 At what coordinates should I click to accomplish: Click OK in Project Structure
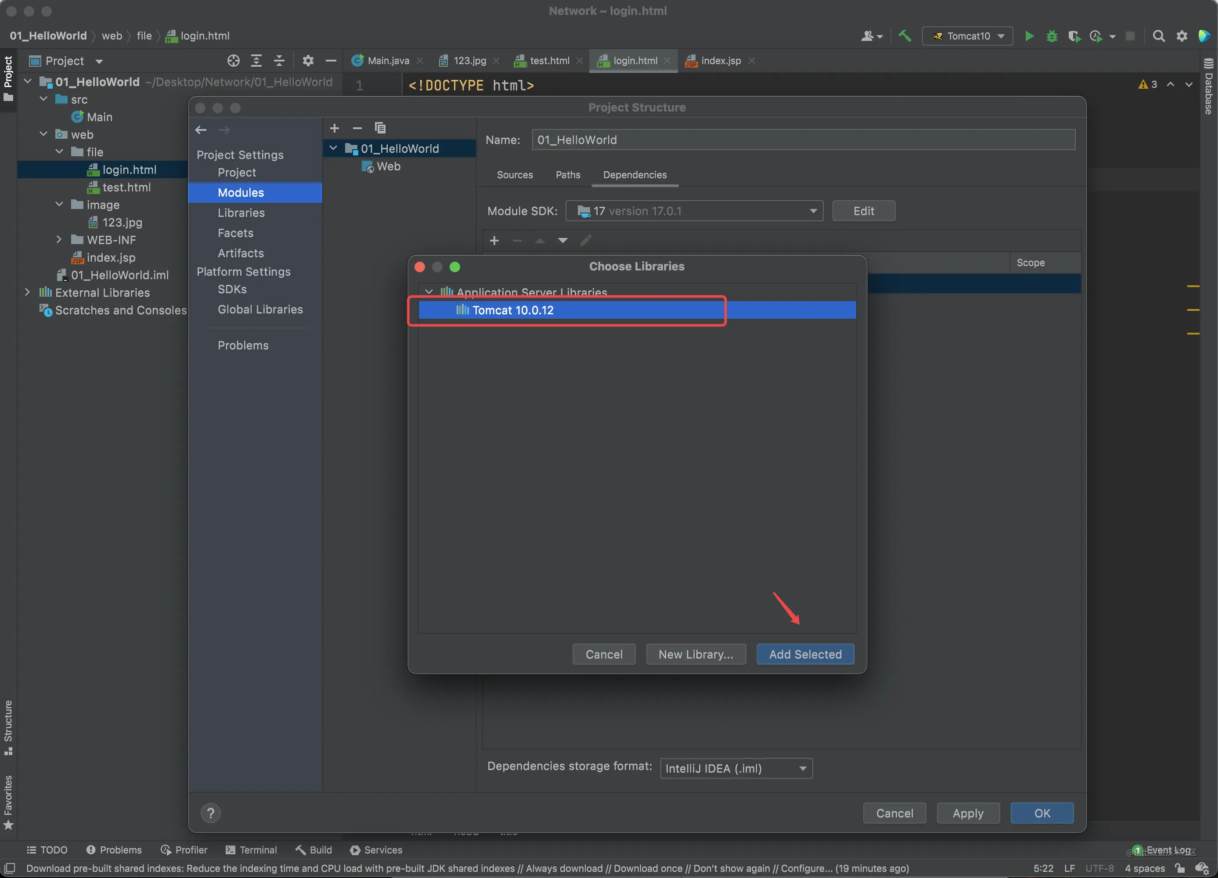[1042, 813]
